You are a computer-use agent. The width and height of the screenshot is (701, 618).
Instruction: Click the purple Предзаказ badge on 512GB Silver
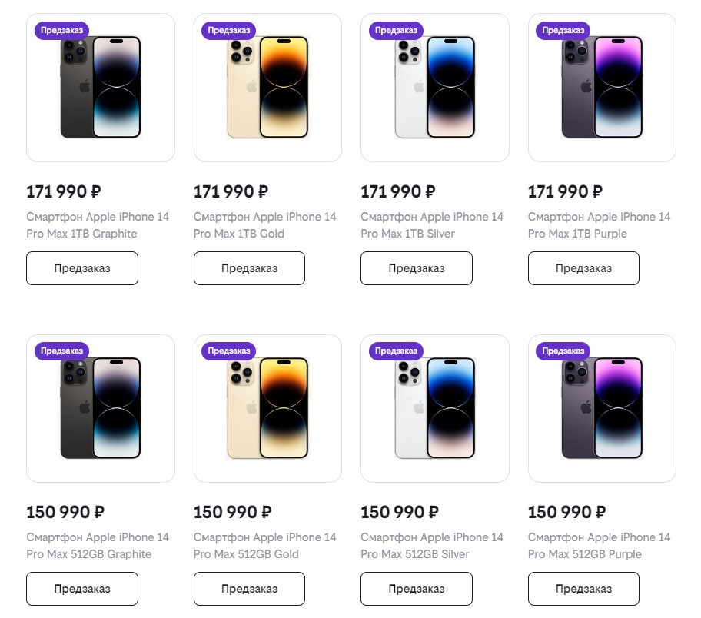pos(397,351)
